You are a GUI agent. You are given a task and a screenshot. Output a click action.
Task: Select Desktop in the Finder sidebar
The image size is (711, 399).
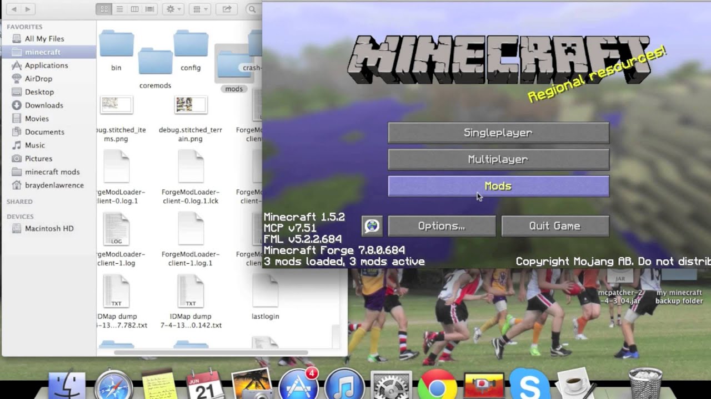pyautogui.click(x=39, y=92)
